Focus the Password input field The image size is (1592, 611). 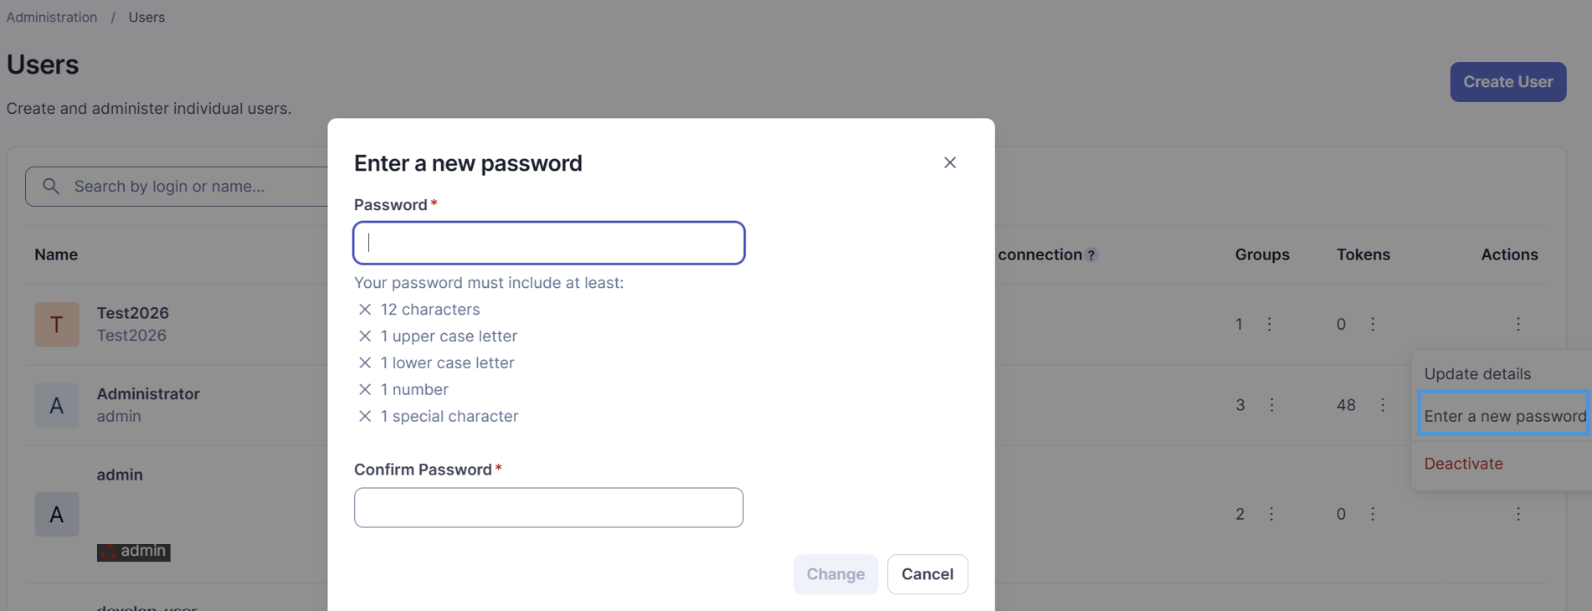[549, 243]
